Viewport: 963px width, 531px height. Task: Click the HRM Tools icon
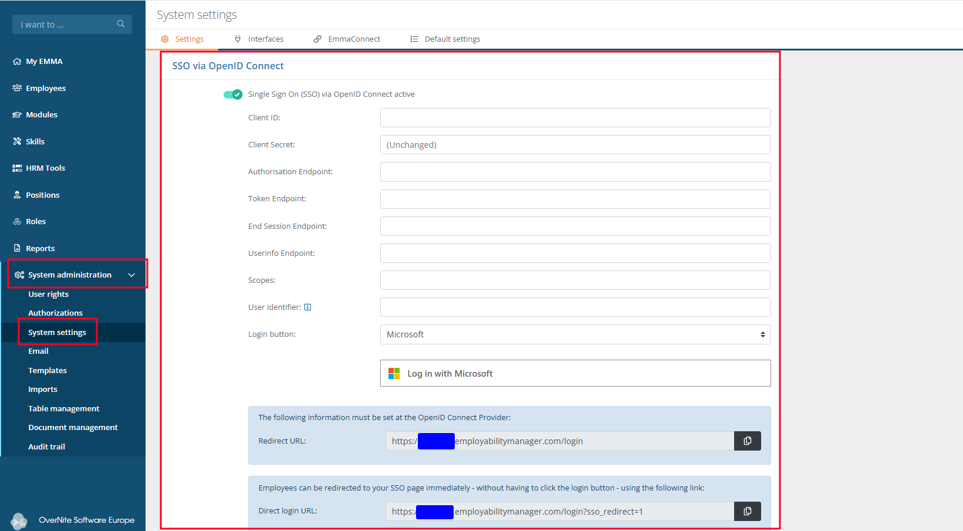click(x=17, y=168)
